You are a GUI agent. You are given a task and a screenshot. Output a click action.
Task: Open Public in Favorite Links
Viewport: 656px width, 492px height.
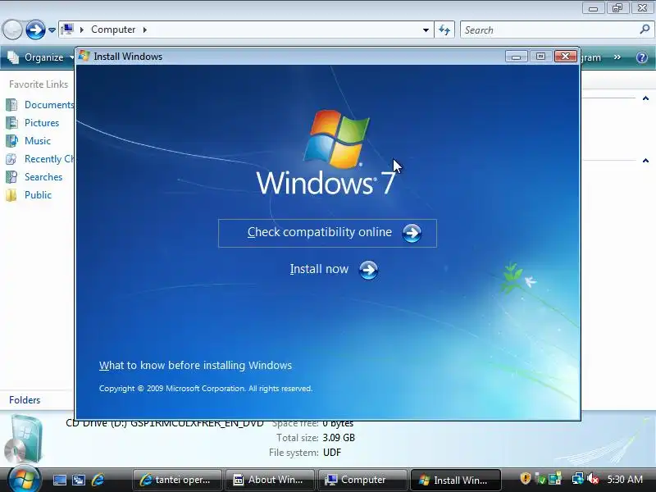(38, 195)
